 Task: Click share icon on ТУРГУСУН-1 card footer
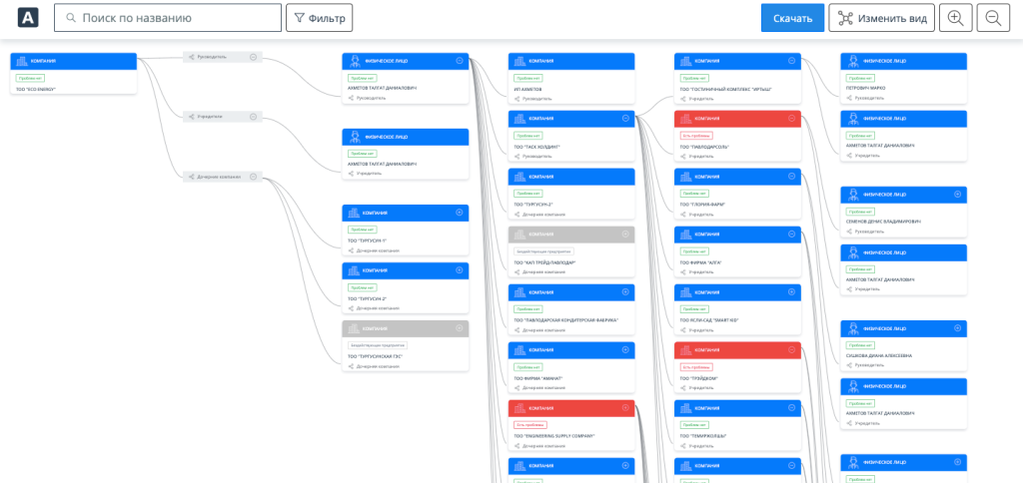coord(351,250)
